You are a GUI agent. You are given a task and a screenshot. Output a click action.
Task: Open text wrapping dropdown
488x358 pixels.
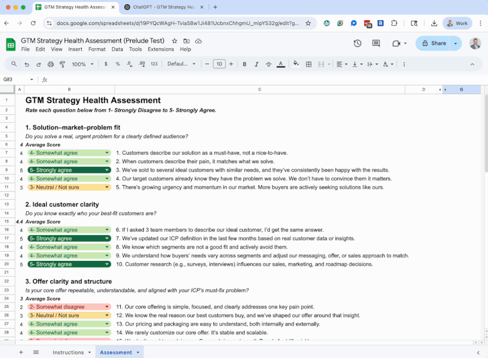coord(373,64)
